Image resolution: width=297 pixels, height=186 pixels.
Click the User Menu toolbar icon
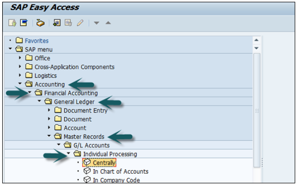(x=12, y=23)
